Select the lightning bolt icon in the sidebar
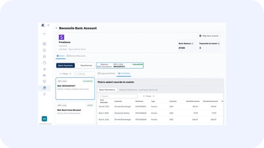264x148 pixels. 44,94
